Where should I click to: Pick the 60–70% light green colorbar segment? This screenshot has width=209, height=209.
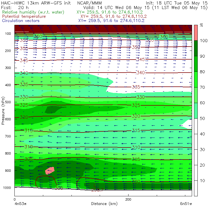click(196, 95)
